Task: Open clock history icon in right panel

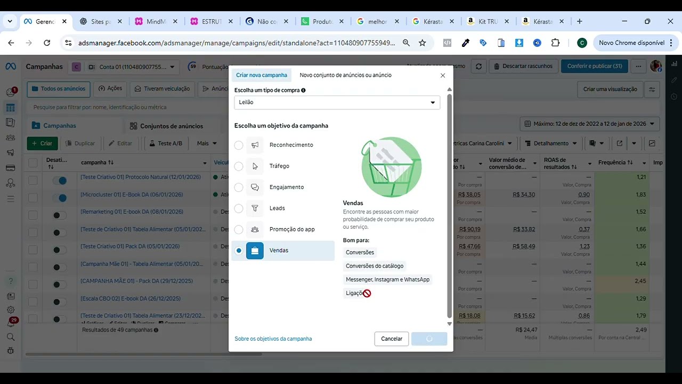Action: point(674,97)
